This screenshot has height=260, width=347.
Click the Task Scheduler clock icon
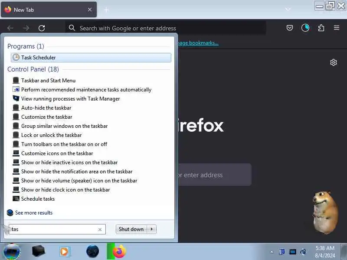pos(16,57)
